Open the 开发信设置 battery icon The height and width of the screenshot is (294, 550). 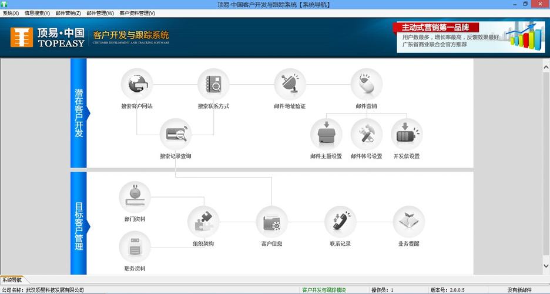(407, 135)
